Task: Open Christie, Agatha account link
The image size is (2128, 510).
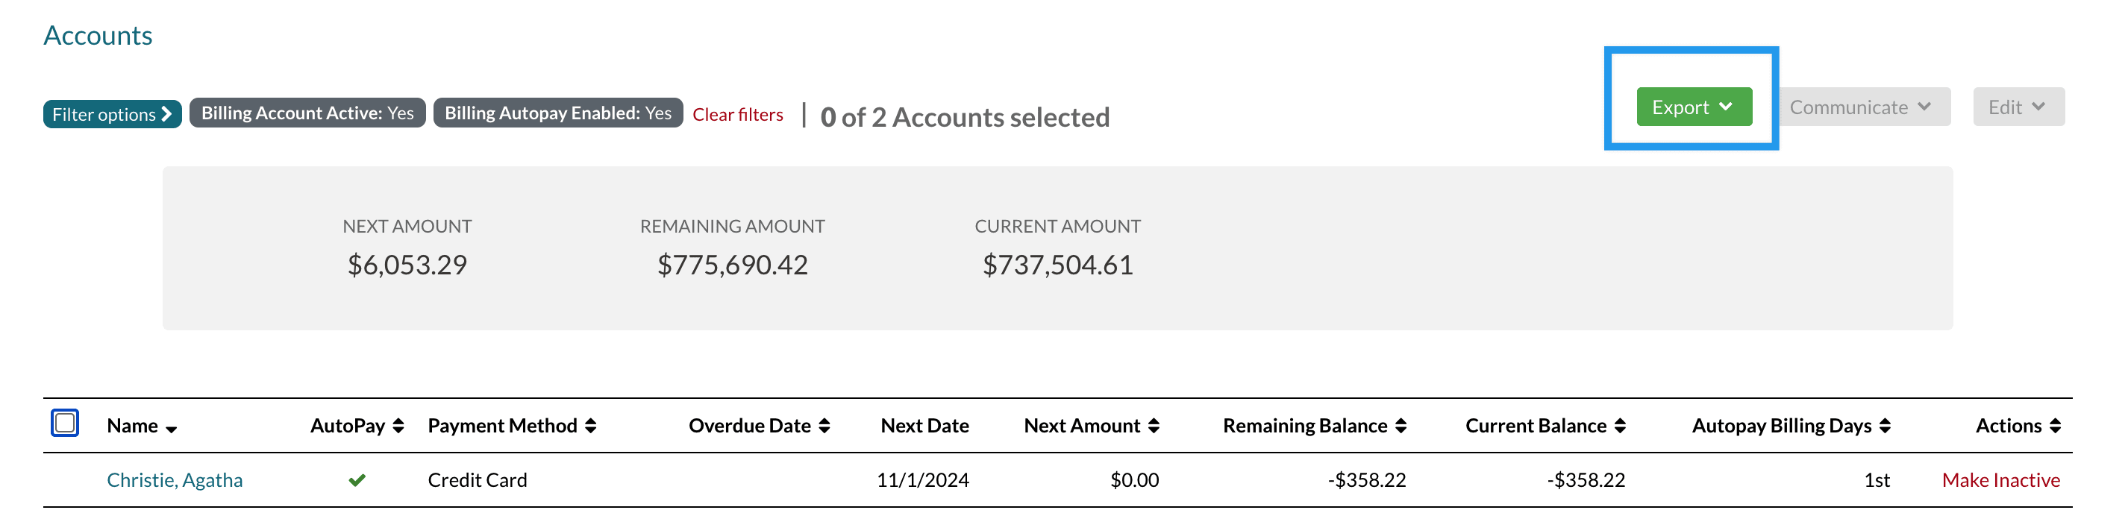Action: click(x=175, y=480)
